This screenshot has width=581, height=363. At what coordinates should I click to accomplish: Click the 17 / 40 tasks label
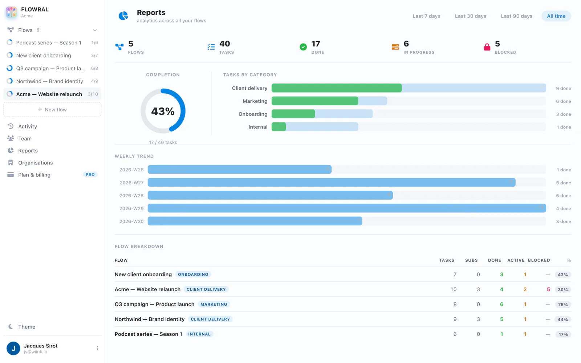[163, 142]
